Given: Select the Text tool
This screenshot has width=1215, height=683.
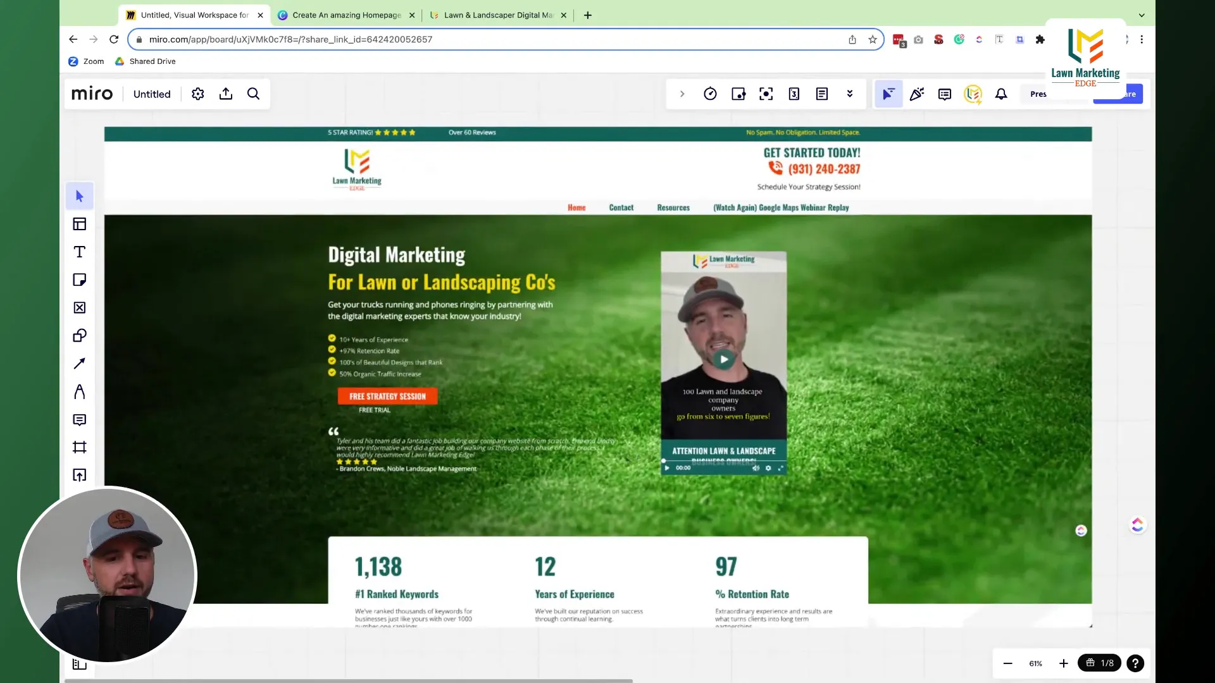Looking at the screenshot, I should (79, 252).
